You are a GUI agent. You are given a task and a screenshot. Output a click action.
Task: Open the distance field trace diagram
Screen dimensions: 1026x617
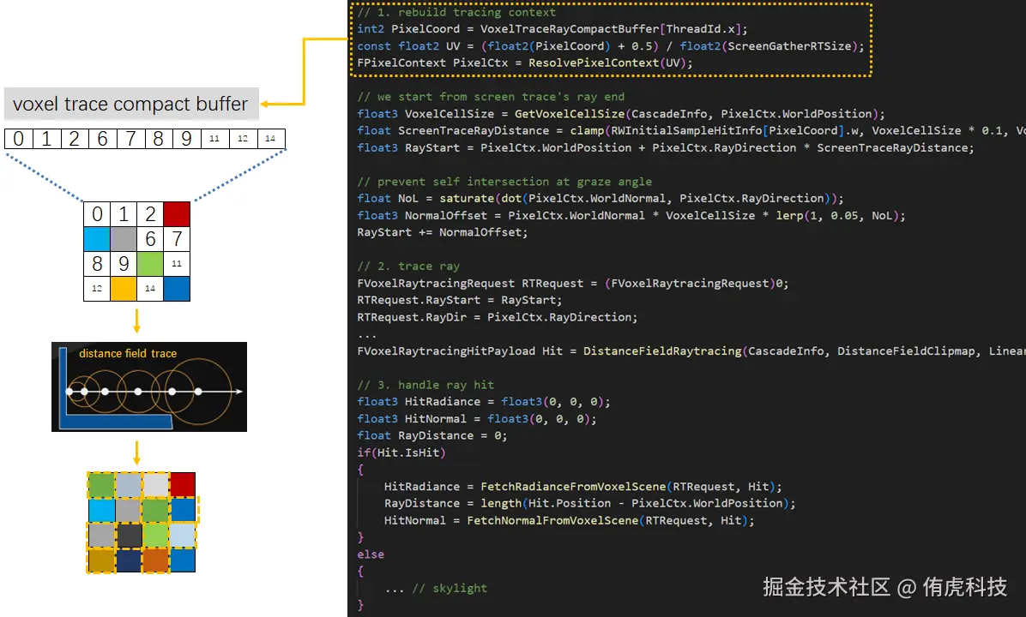click(x=149, y=387)
